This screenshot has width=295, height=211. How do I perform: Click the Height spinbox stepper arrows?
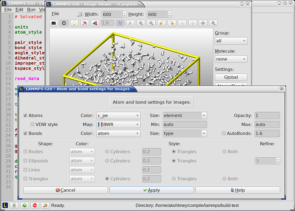(x=169, y=14)
